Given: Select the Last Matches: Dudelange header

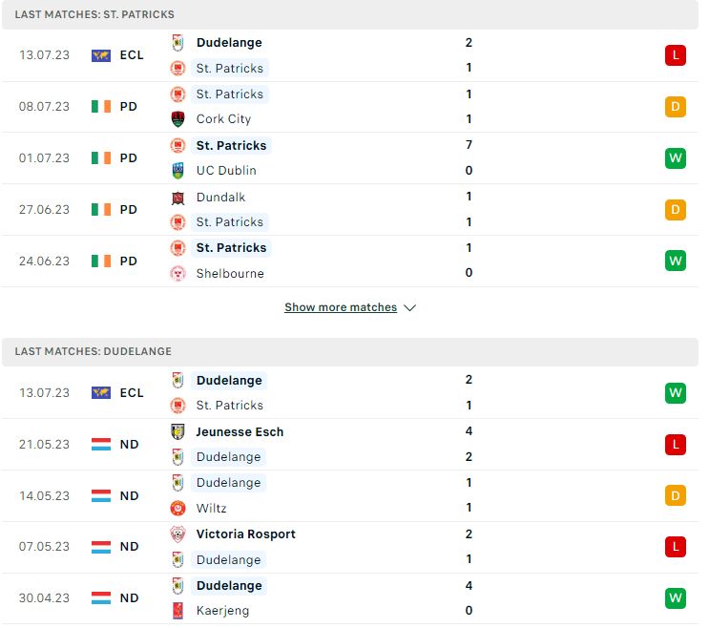Looking at the screenshot, I should 350,352.
